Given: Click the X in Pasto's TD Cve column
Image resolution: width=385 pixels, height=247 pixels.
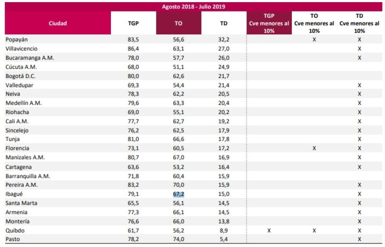Looking at the screenshot, I should 360,239.
